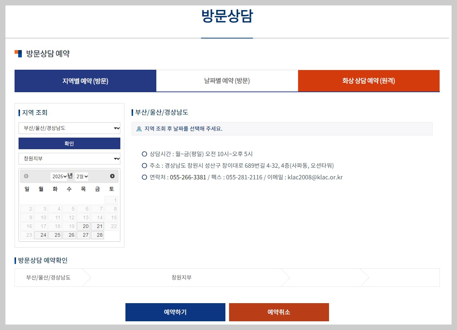457x330 pixels.
Task: Click disabled date 14 in calendar
Action: (97, 218)
